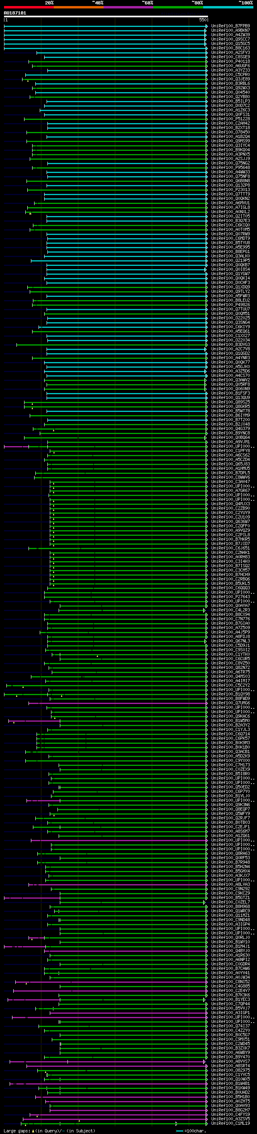Click the cyan ~100% identity legend bar
This screenshot has width=257, height=1134.
pyautogui.click(x=228, y=7)
